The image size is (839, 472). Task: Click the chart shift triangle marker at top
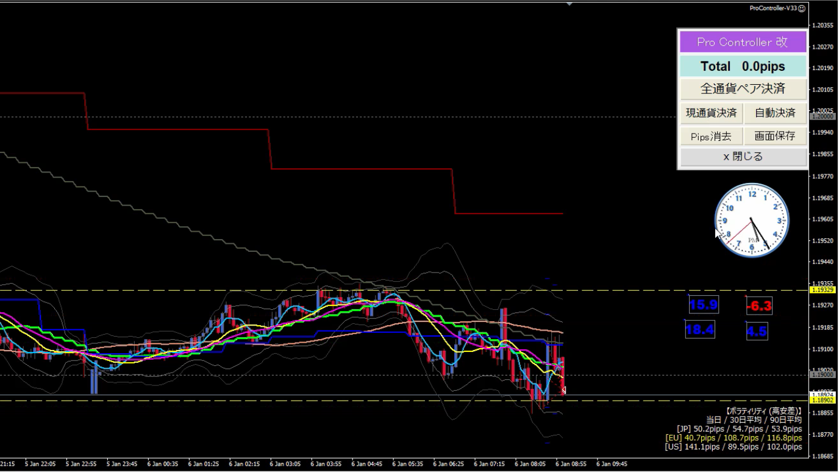pyautogui.click(x=569, y=4)
